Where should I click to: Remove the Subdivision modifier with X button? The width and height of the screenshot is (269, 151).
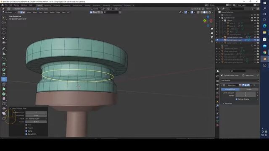tap(254, 85)
